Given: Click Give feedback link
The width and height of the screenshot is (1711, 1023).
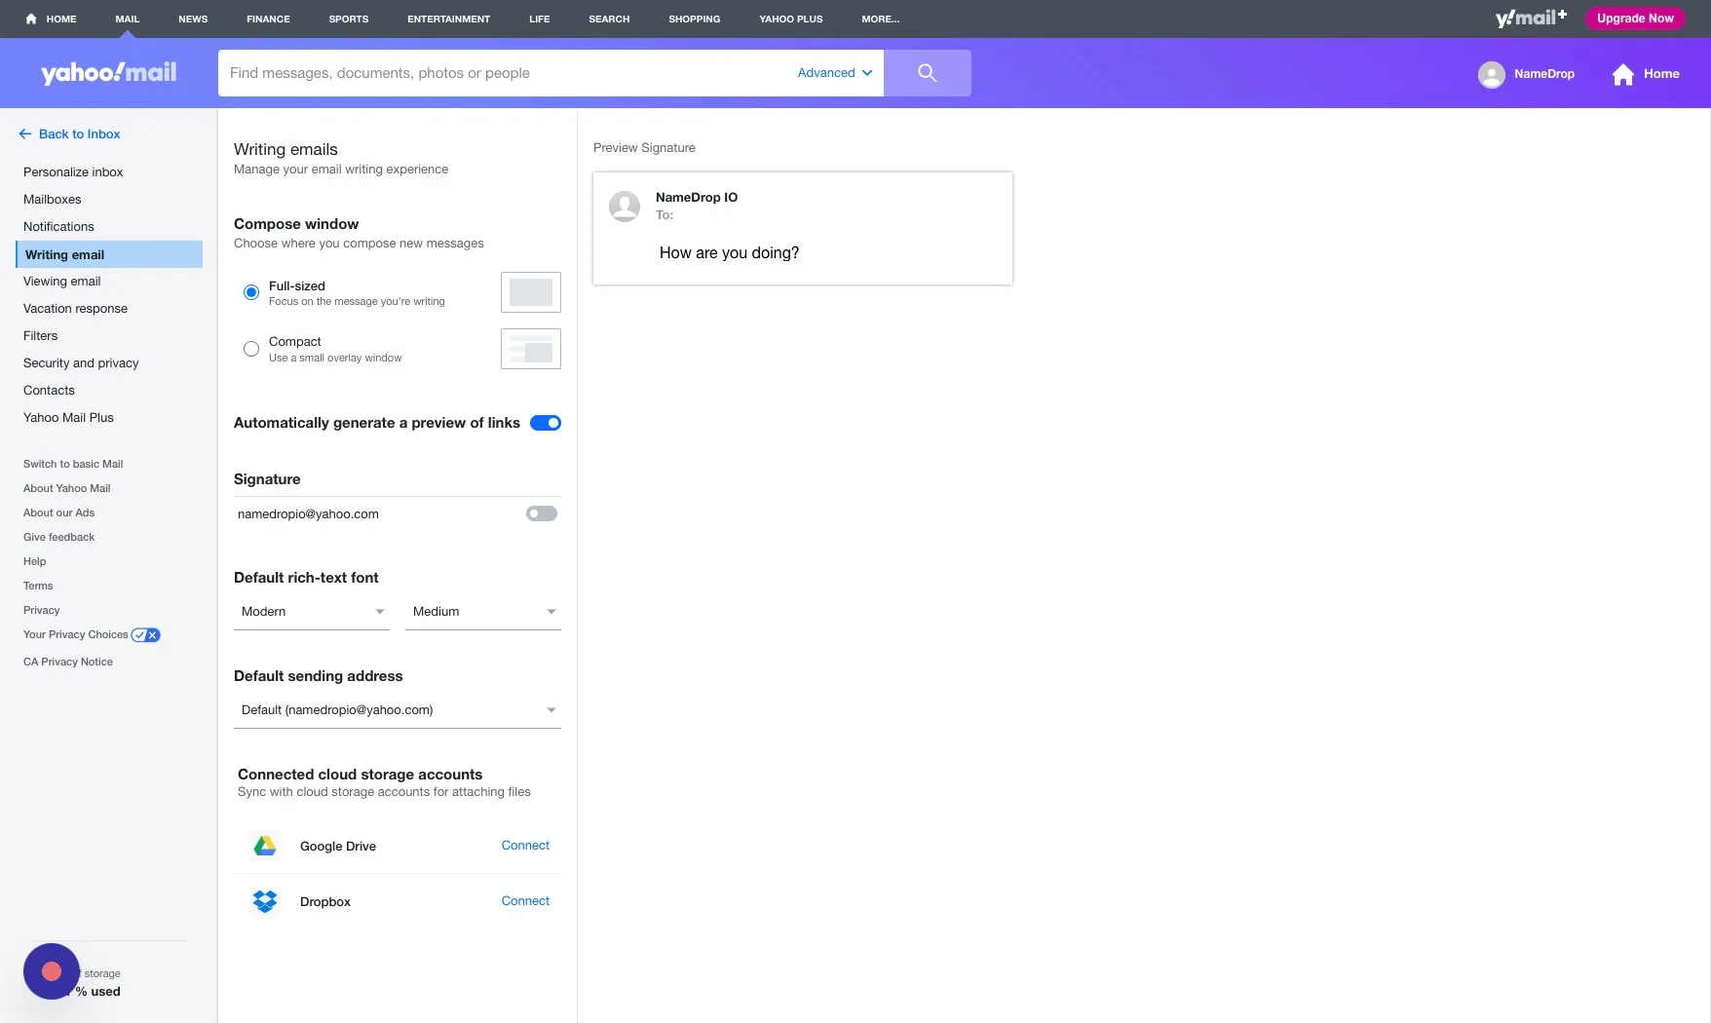Looking at the screenshot, I should coord(59,538).
